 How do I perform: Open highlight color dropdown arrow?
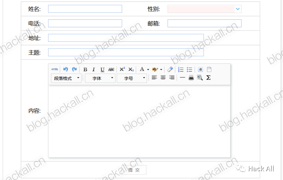(161, 69)
